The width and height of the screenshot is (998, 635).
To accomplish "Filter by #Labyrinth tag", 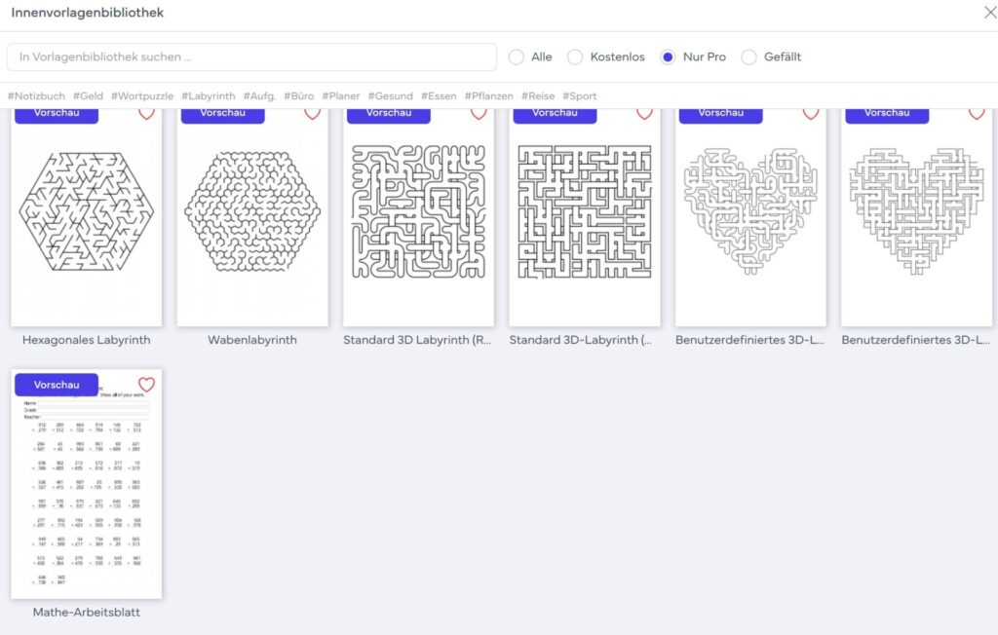I will pyautogui.click(x=209, y=96).
